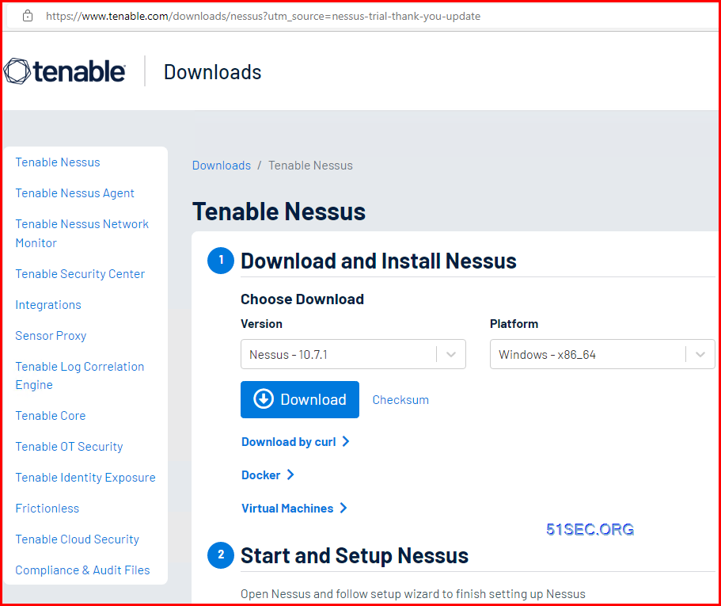Open Tenable Security Center sidebar link
Image resolution: width=721 pixels, height=606 pixels.
coord(80,274)
